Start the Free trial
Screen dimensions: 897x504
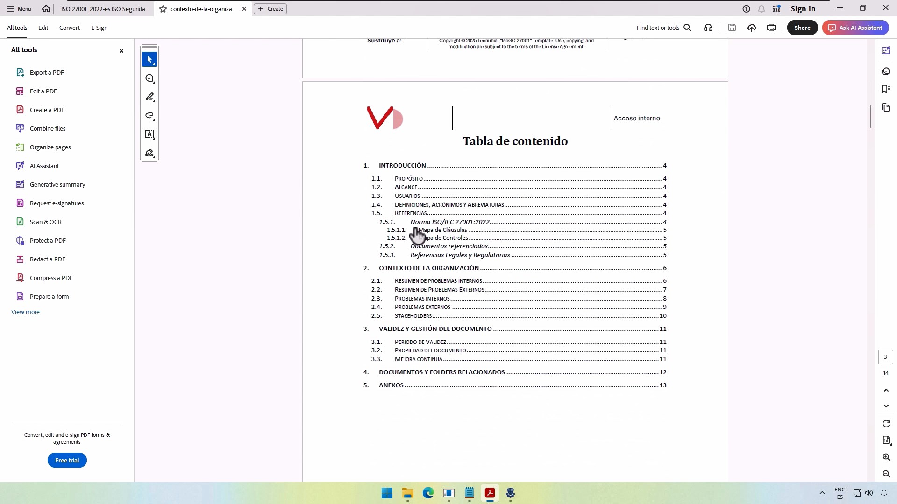click(x=67, y=461)
